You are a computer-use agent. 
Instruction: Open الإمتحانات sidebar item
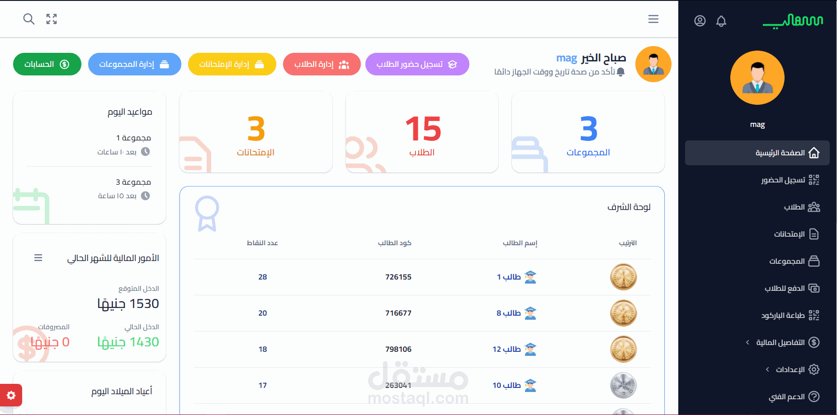point(757,234)
